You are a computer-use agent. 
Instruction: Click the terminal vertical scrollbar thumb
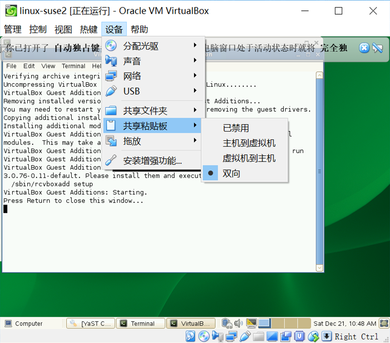pyautogui.click(x=320, y=172)
